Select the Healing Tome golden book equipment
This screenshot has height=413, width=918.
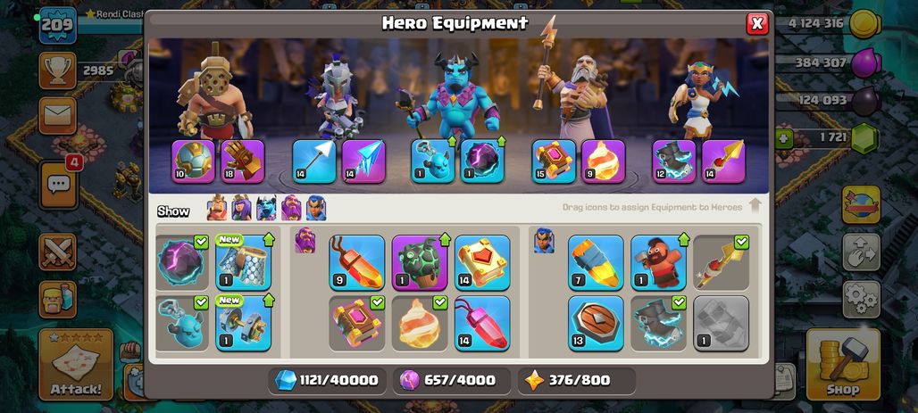pos(482,262)
